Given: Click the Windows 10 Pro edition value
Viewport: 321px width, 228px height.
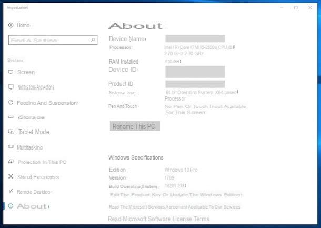Looking at the screenshot, I should [181, 170].
